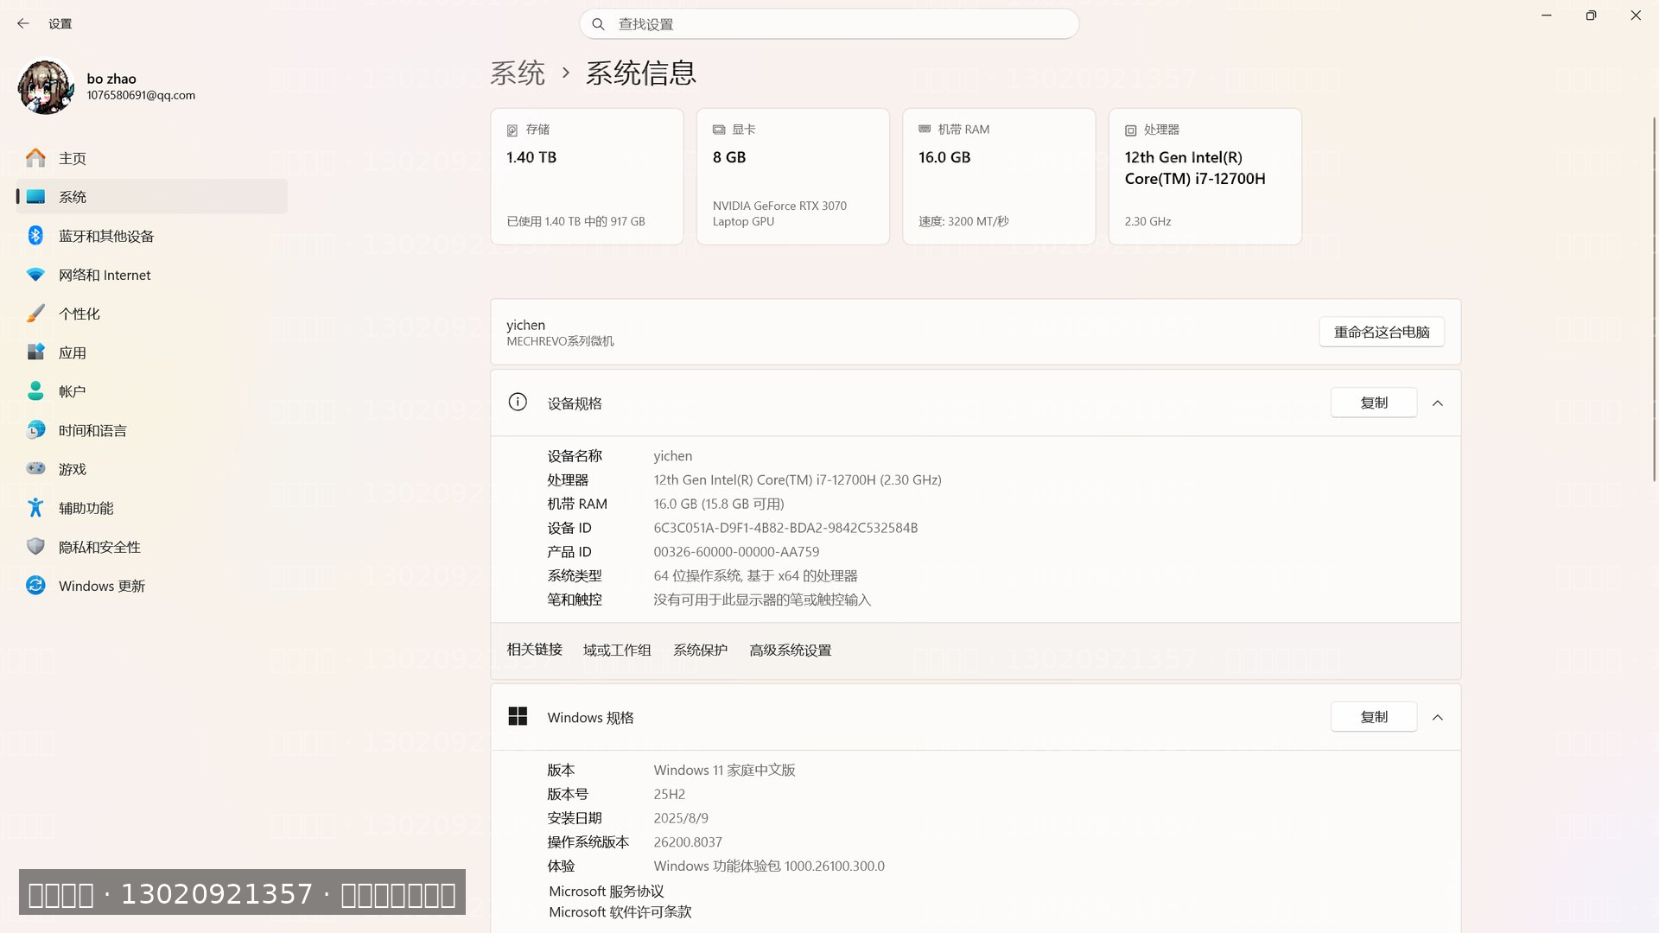The image size is (1659, 933).
Task: Navigate to 系统 in the breadcrumb
Action: [518, 73]
